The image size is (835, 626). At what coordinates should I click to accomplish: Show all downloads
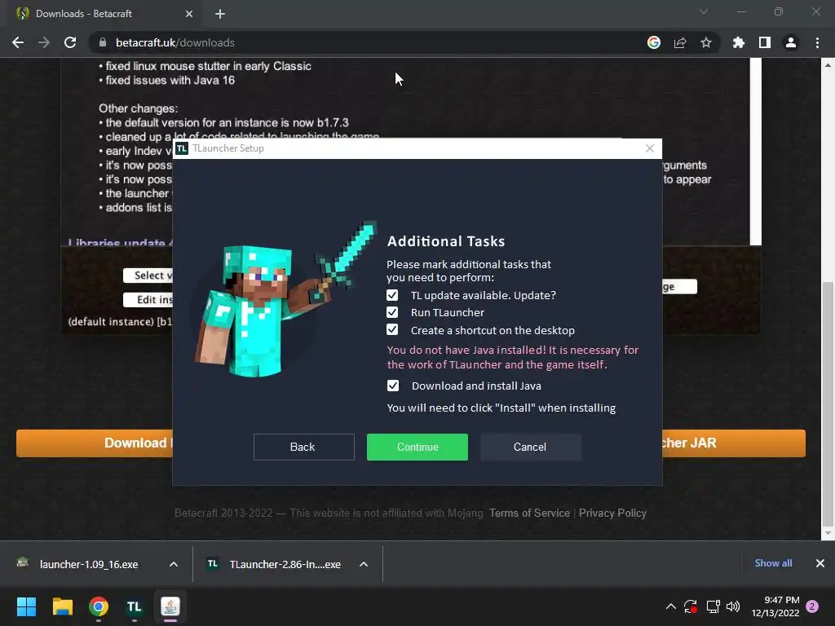(x=773, y=563)
